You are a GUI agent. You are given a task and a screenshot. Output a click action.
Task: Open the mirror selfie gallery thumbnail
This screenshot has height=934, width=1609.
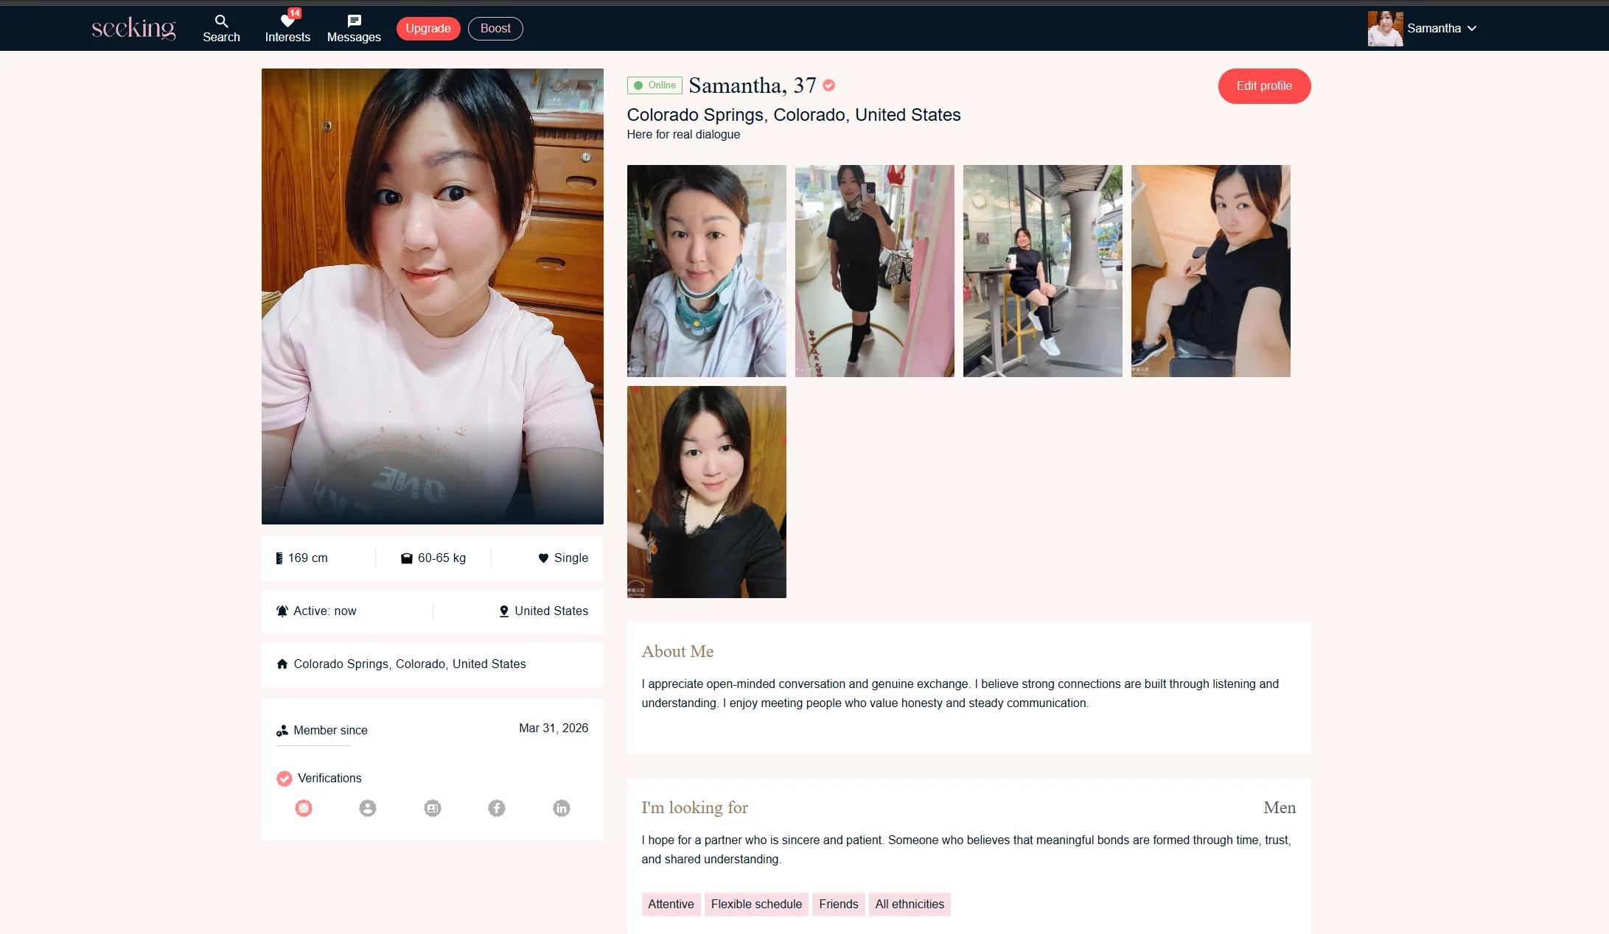coord(874,271)
